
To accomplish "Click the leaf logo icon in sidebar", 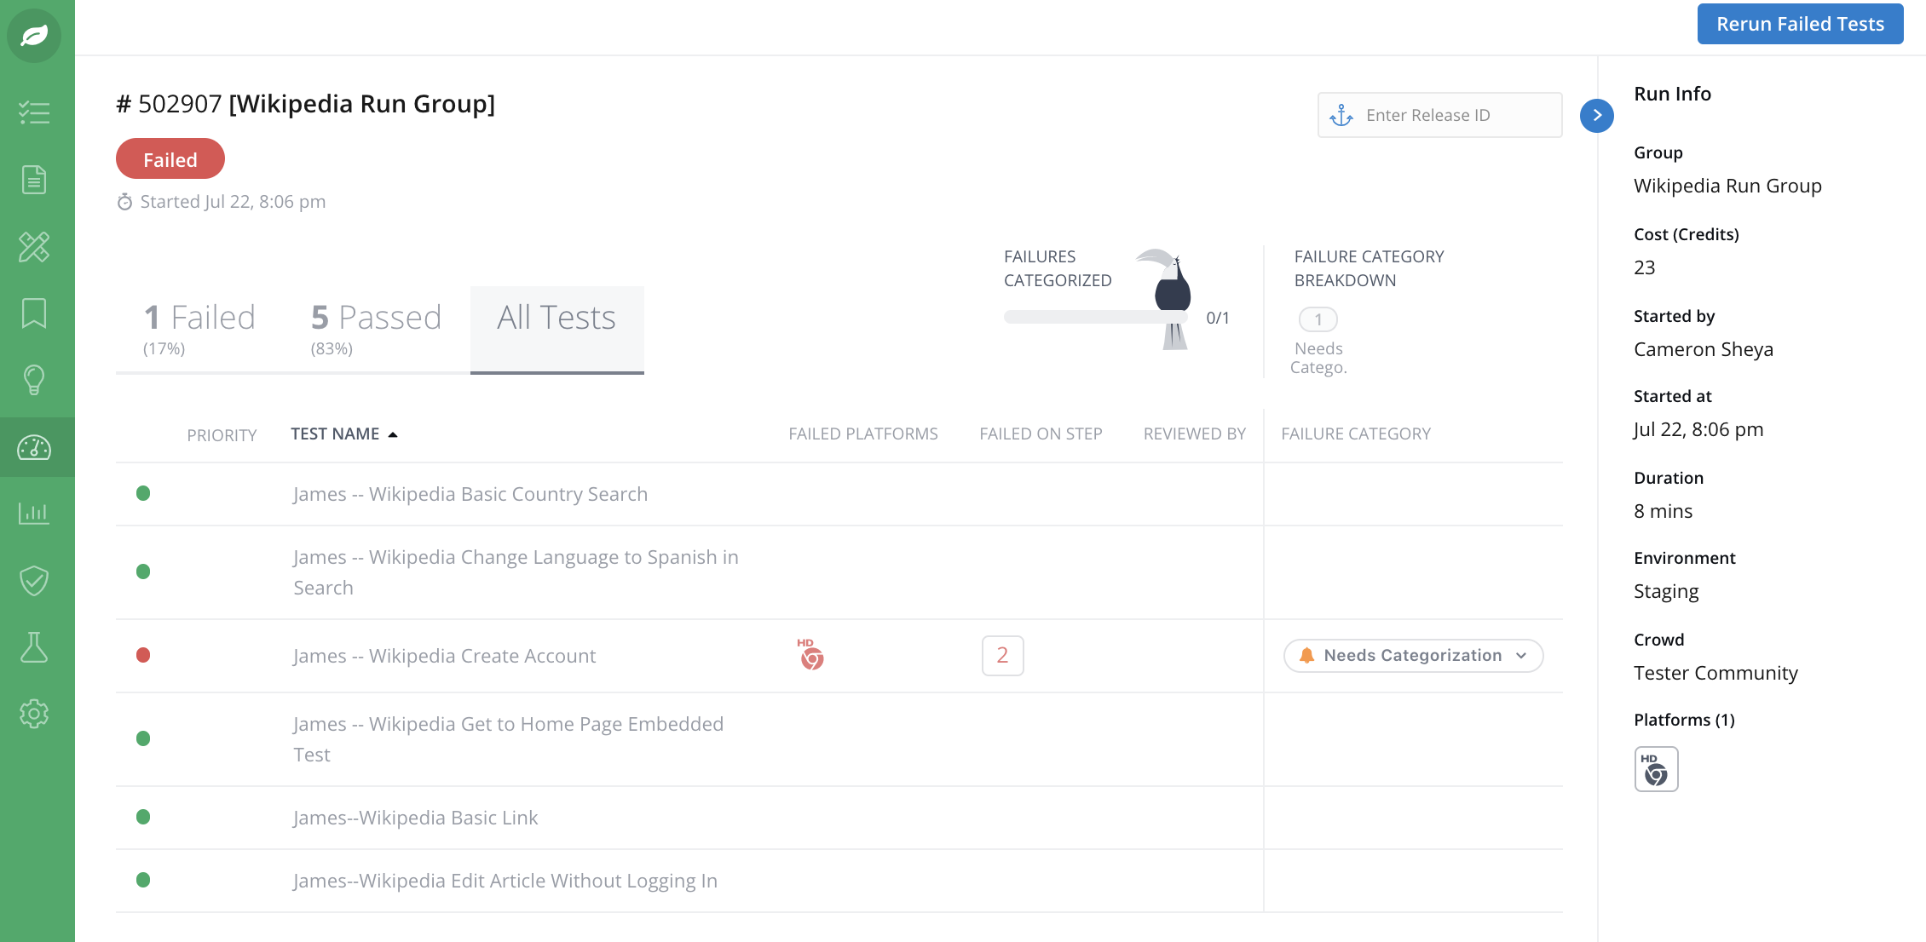I will point(34,35).
